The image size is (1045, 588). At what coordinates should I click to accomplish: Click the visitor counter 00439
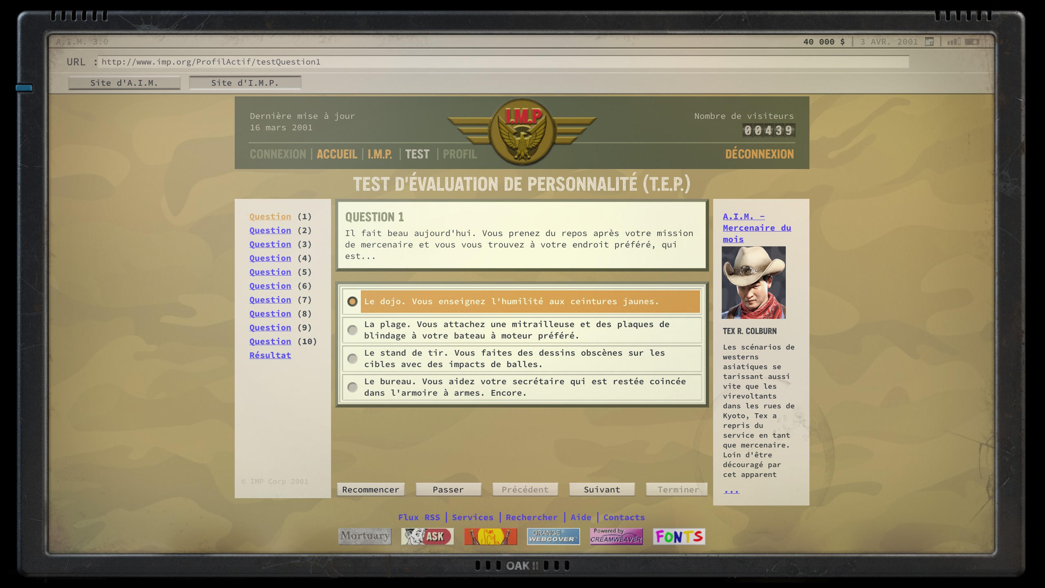769,131
